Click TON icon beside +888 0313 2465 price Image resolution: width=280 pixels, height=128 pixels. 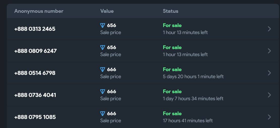coord(103,26)
